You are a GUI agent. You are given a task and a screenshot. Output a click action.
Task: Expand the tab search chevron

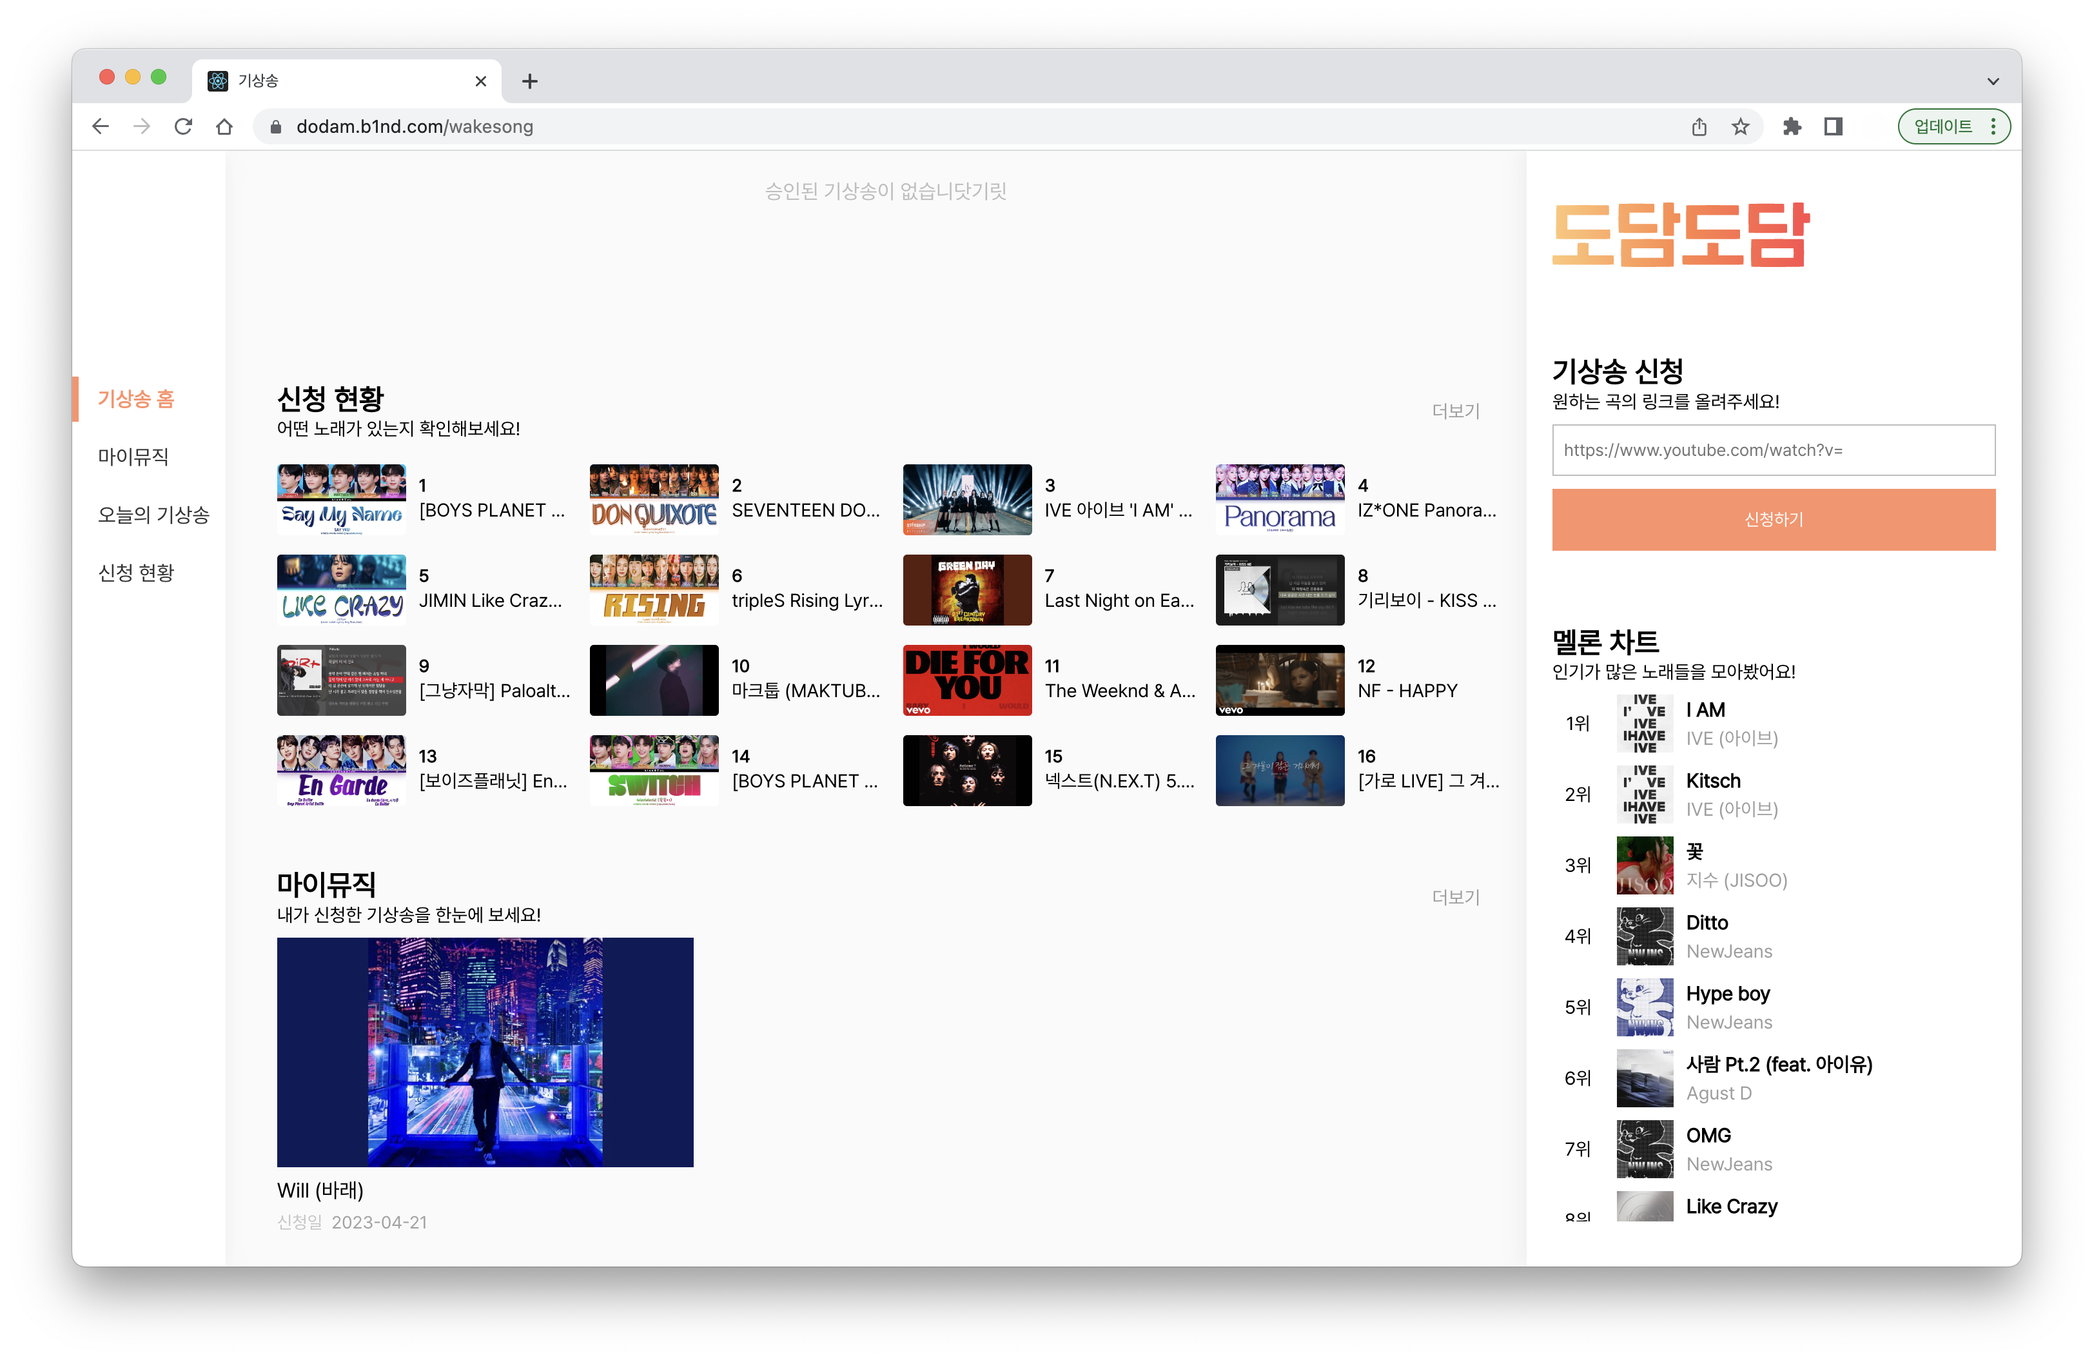(x=1993, y=81)
